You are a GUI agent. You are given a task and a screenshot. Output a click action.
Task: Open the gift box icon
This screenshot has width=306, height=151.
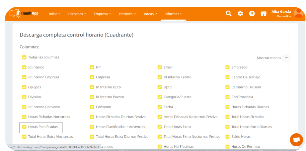click(x=263, y=13)
